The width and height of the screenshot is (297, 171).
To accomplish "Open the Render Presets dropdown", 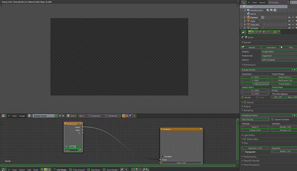I will [x=267, y=70].
